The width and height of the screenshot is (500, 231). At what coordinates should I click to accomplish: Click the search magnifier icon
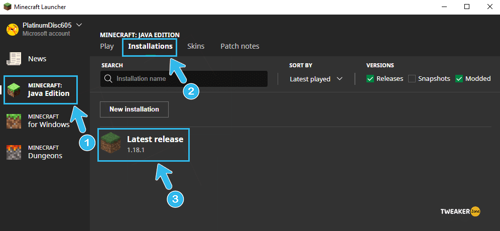pos(108,78)
